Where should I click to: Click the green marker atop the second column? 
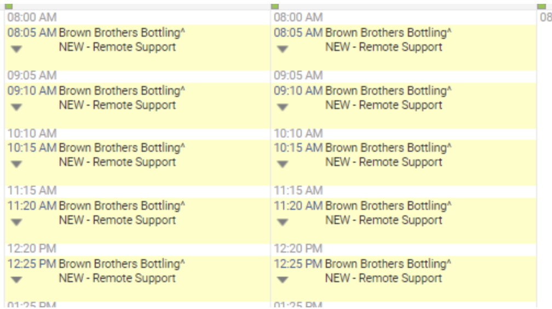click(x=275, y=7)
